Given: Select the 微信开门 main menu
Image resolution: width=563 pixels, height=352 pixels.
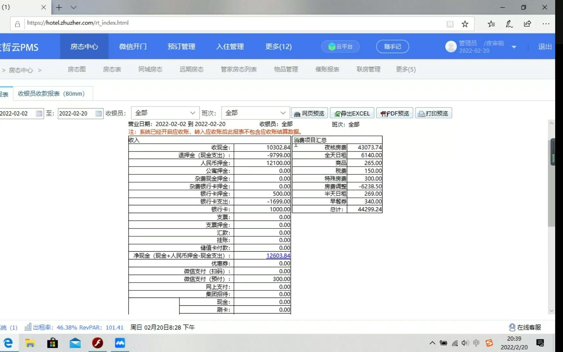Looking at the screenshot, I should tap(133, 47).
